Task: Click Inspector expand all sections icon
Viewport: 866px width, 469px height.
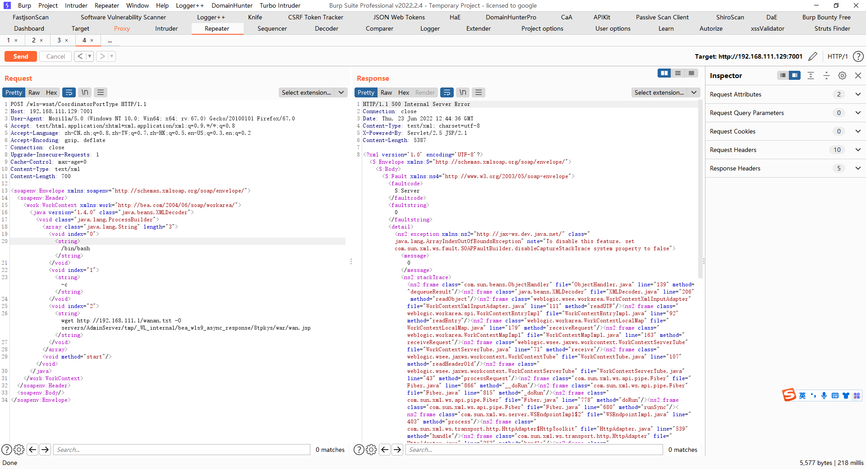Action: point(811,75)
